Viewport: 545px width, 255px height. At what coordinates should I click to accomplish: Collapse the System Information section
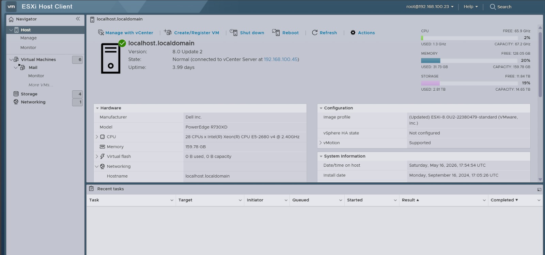coord(321,157)
